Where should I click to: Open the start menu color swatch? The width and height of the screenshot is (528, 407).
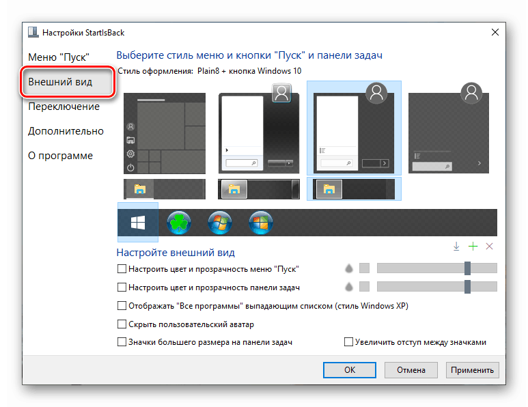pos(364,268)
